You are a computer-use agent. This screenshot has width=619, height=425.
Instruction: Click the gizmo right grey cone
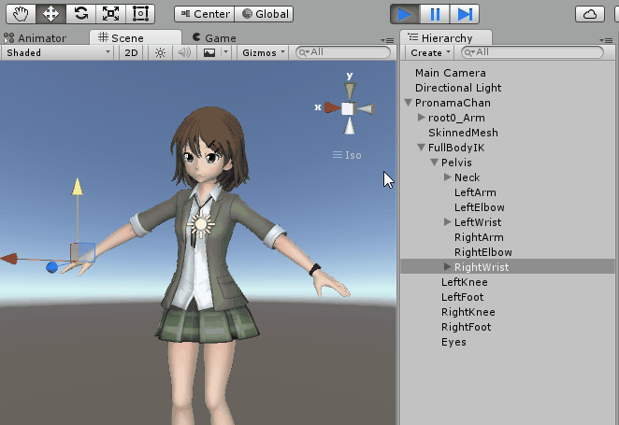pos(366,109)
